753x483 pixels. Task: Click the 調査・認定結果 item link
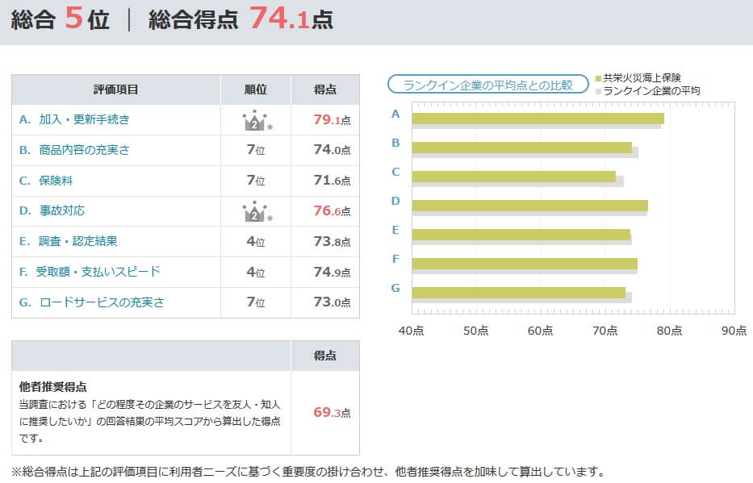78,241
